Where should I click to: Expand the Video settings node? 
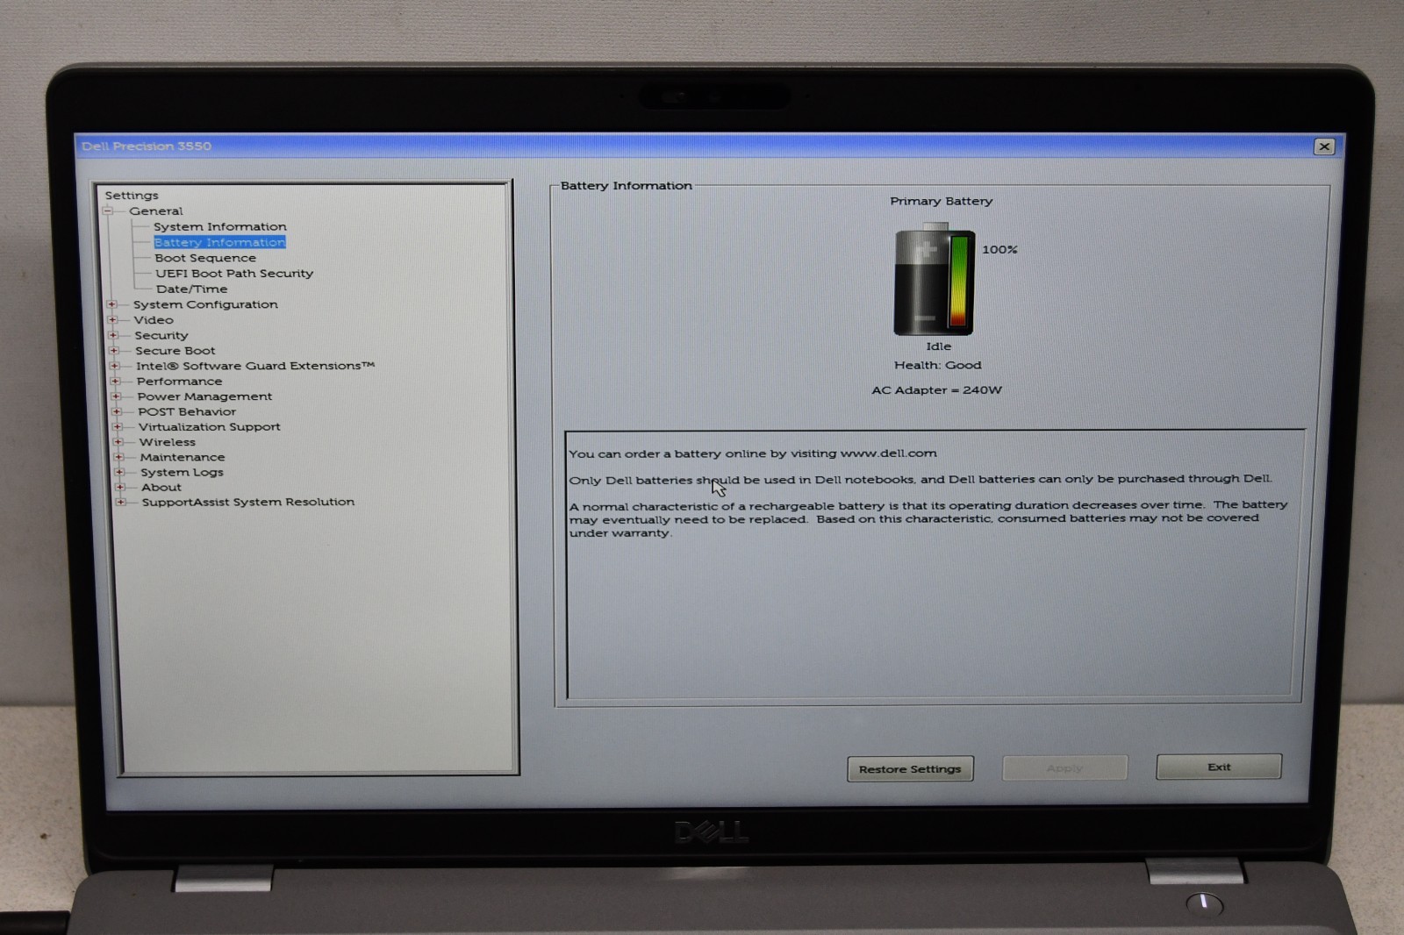112,320
